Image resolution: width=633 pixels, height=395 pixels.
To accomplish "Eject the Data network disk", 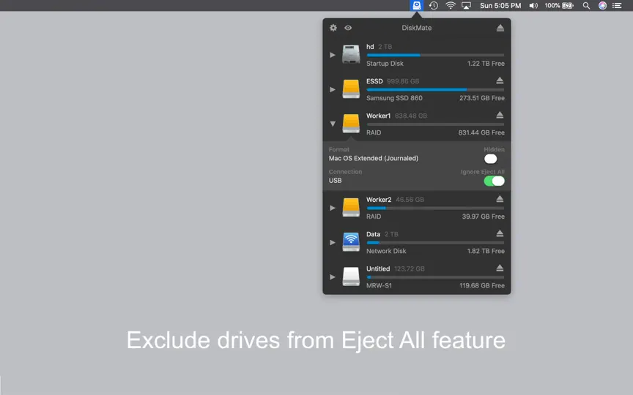I will [x=500, y=234].
